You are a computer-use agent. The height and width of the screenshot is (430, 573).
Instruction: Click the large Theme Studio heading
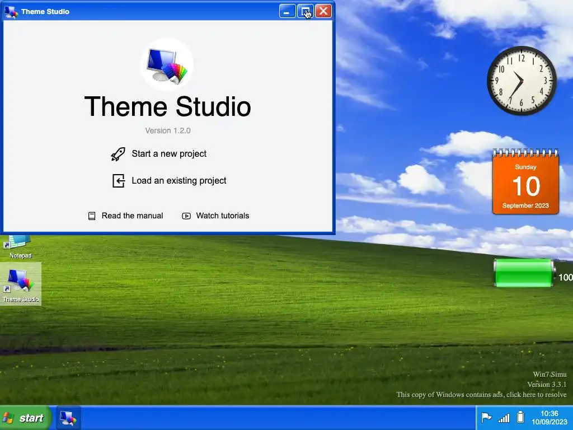[168, 107]
